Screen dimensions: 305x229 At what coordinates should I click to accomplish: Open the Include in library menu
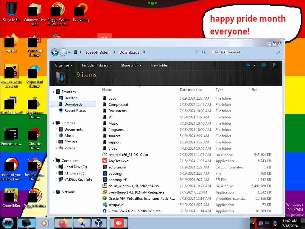(97, 65)
